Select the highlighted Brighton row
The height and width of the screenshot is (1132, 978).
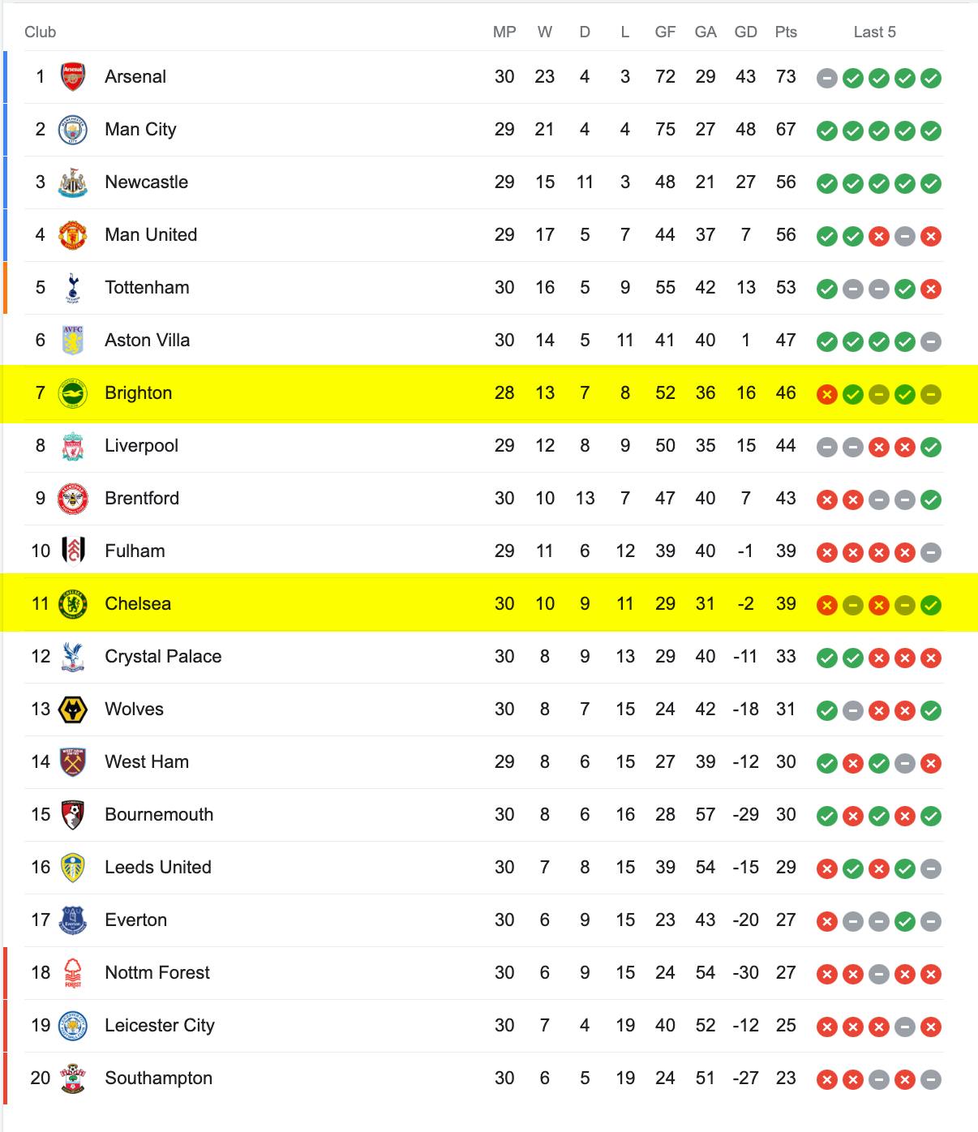point(489,393)
